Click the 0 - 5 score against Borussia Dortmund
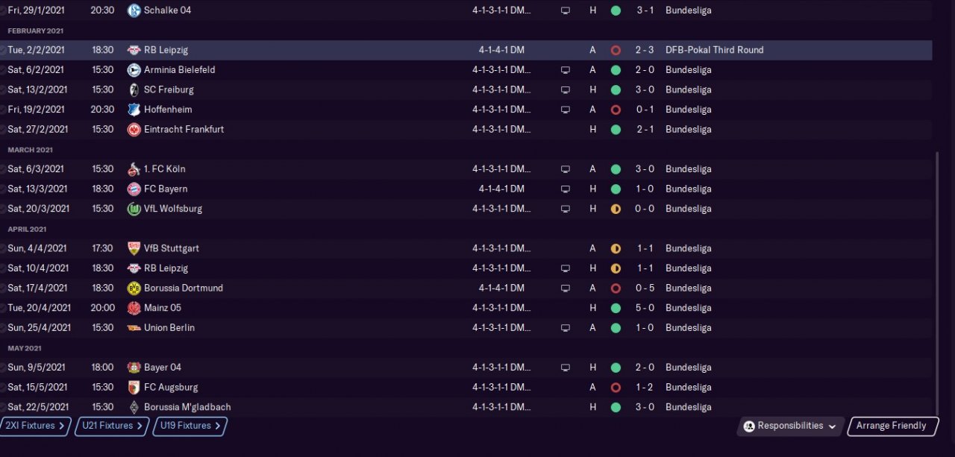Screen dimensions: 955x457 [x=645, y=289]
